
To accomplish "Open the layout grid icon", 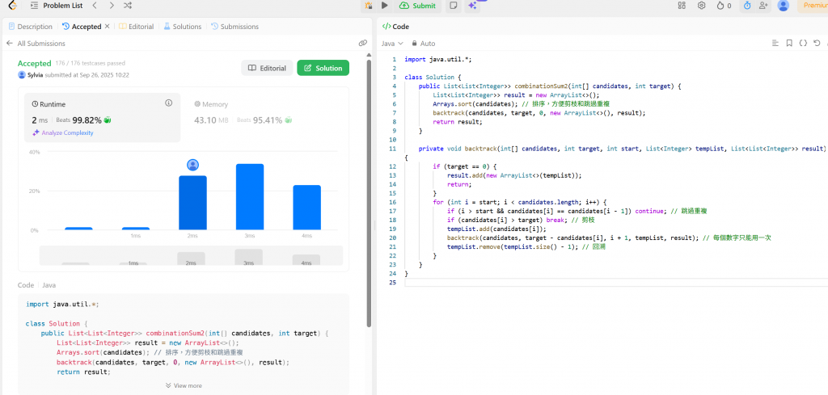I will (x=682, y=6).
